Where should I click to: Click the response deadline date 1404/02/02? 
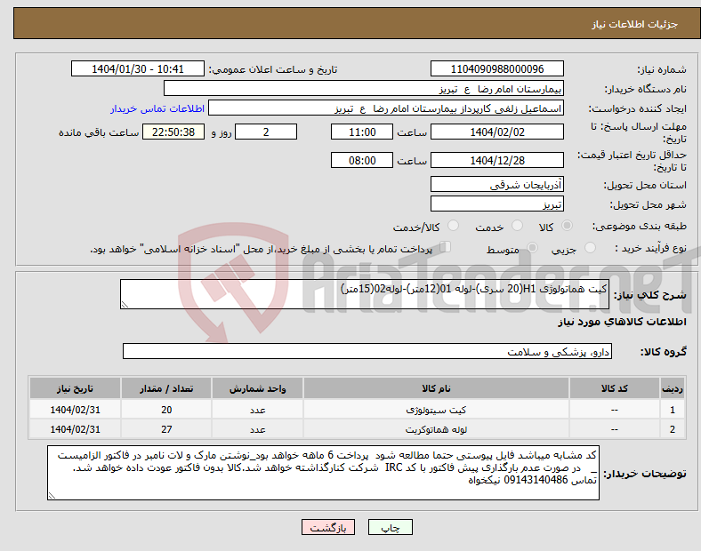[497, 132]
